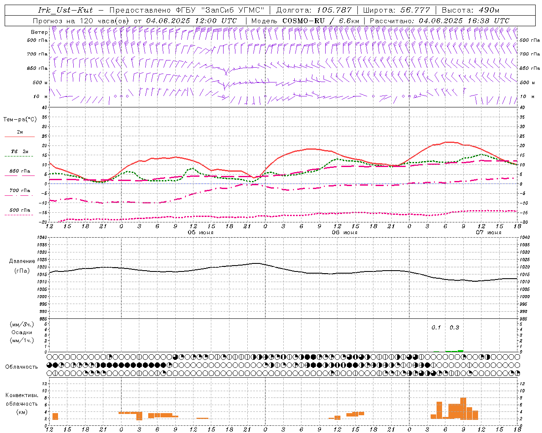The image size is (542, 433).
Task: Click the station title Irk_Ust-Kut
Action: click(x=66, y=10)
